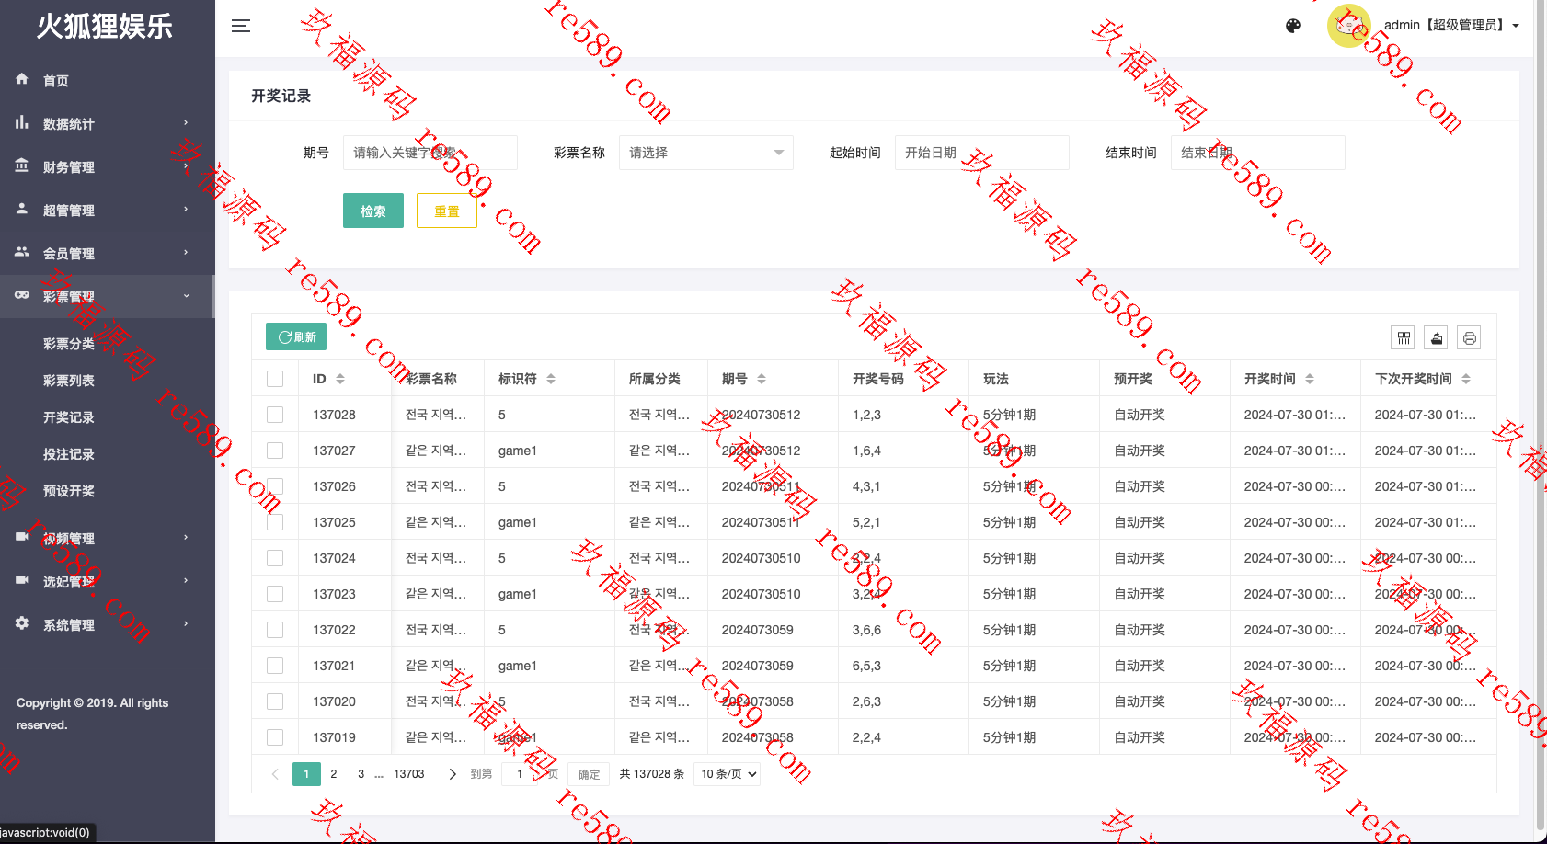Expand the 数据统计 menu arrow
Screen dimensions: 1547x844
pos(186,123)
